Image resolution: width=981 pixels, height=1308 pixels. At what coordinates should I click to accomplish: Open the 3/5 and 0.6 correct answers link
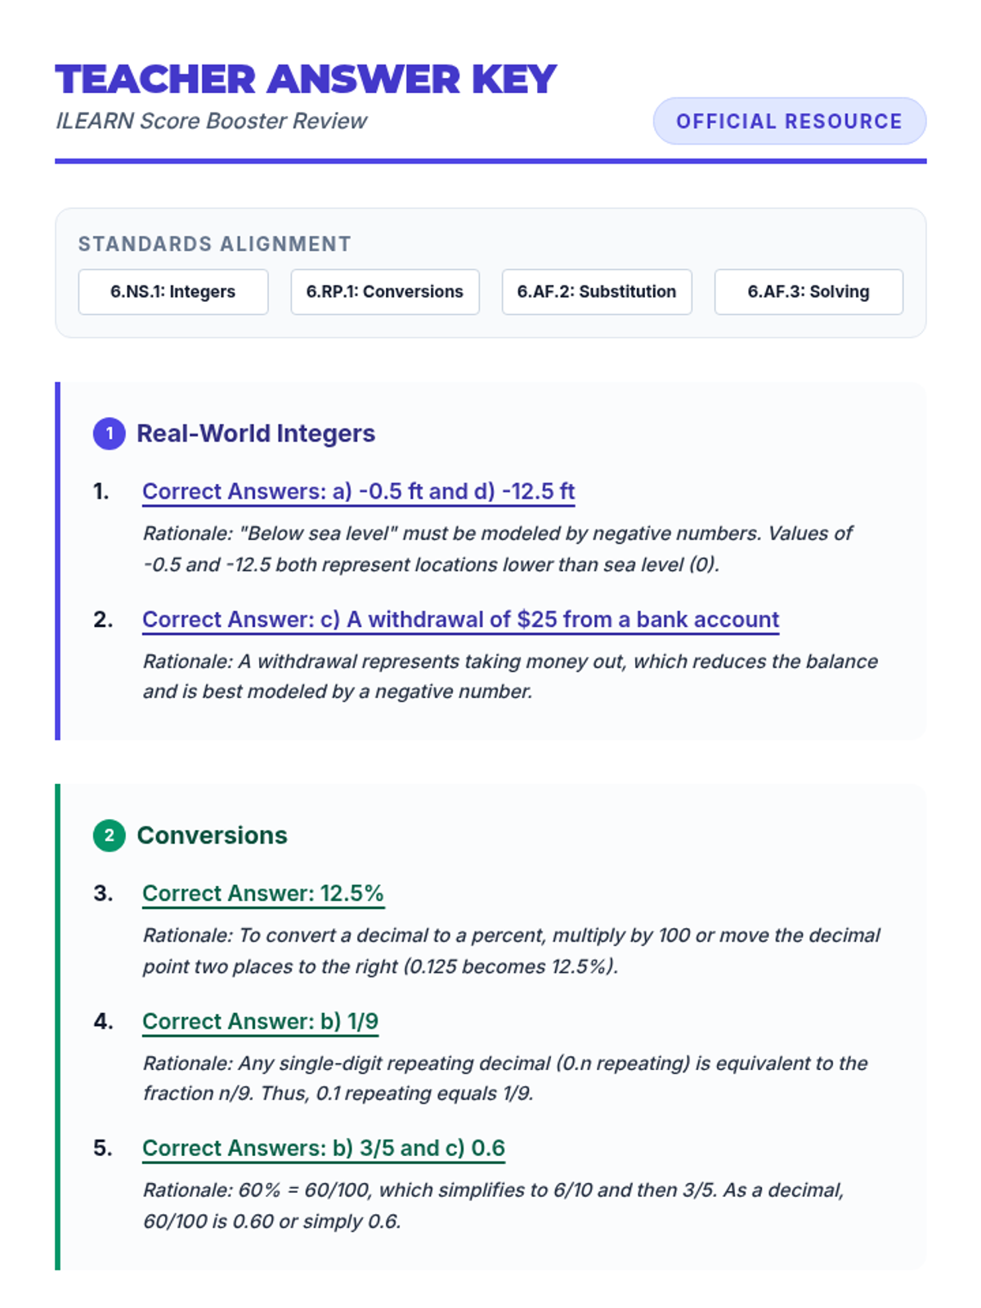click(323, 1149)
